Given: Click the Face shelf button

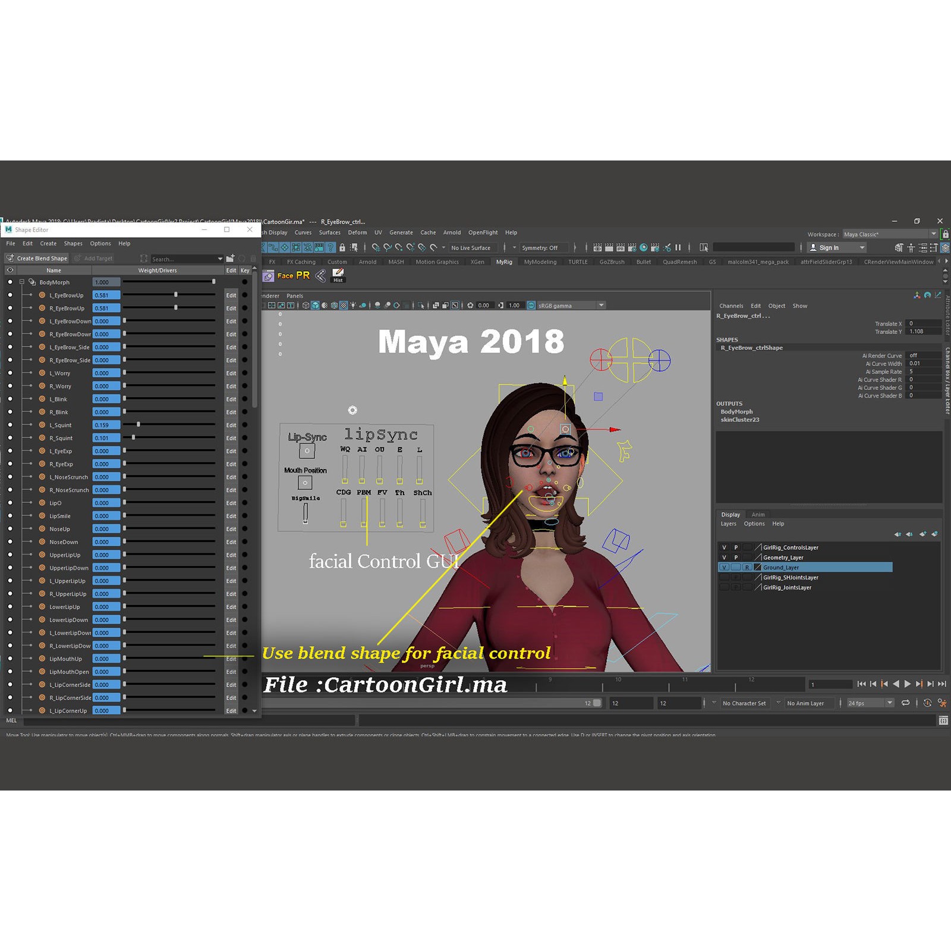Looking at the screenshot, I should click(x=285, y=276).
